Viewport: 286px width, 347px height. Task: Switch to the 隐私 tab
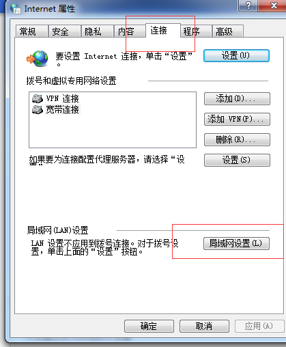[98, 31]
